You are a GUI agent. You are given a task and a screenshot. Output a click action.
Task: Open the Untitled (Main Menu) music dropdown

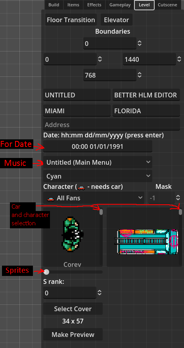(x=98, y=162)
